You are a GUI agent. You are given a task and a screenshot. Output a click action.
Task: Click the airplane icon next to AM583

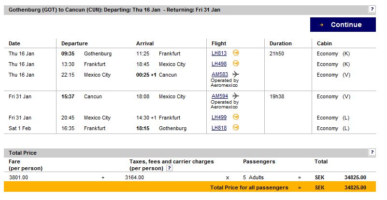(x=236, y=74)
